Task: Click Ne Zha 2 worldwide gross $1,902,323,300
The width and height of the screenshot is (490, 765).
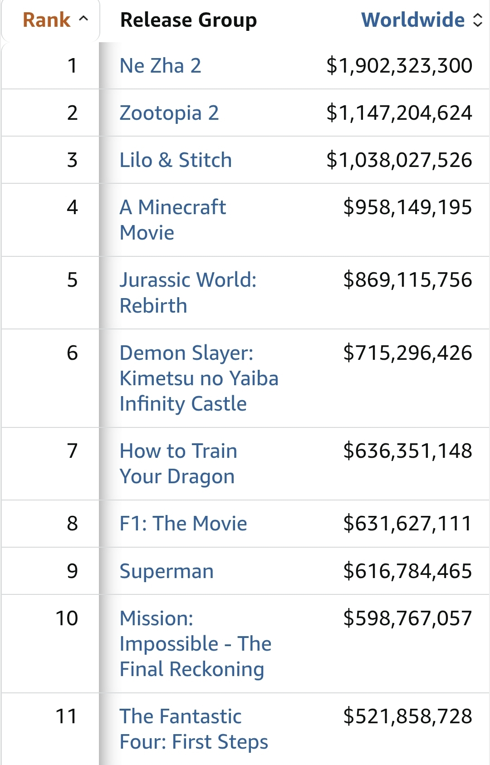Action: [399, 66]
